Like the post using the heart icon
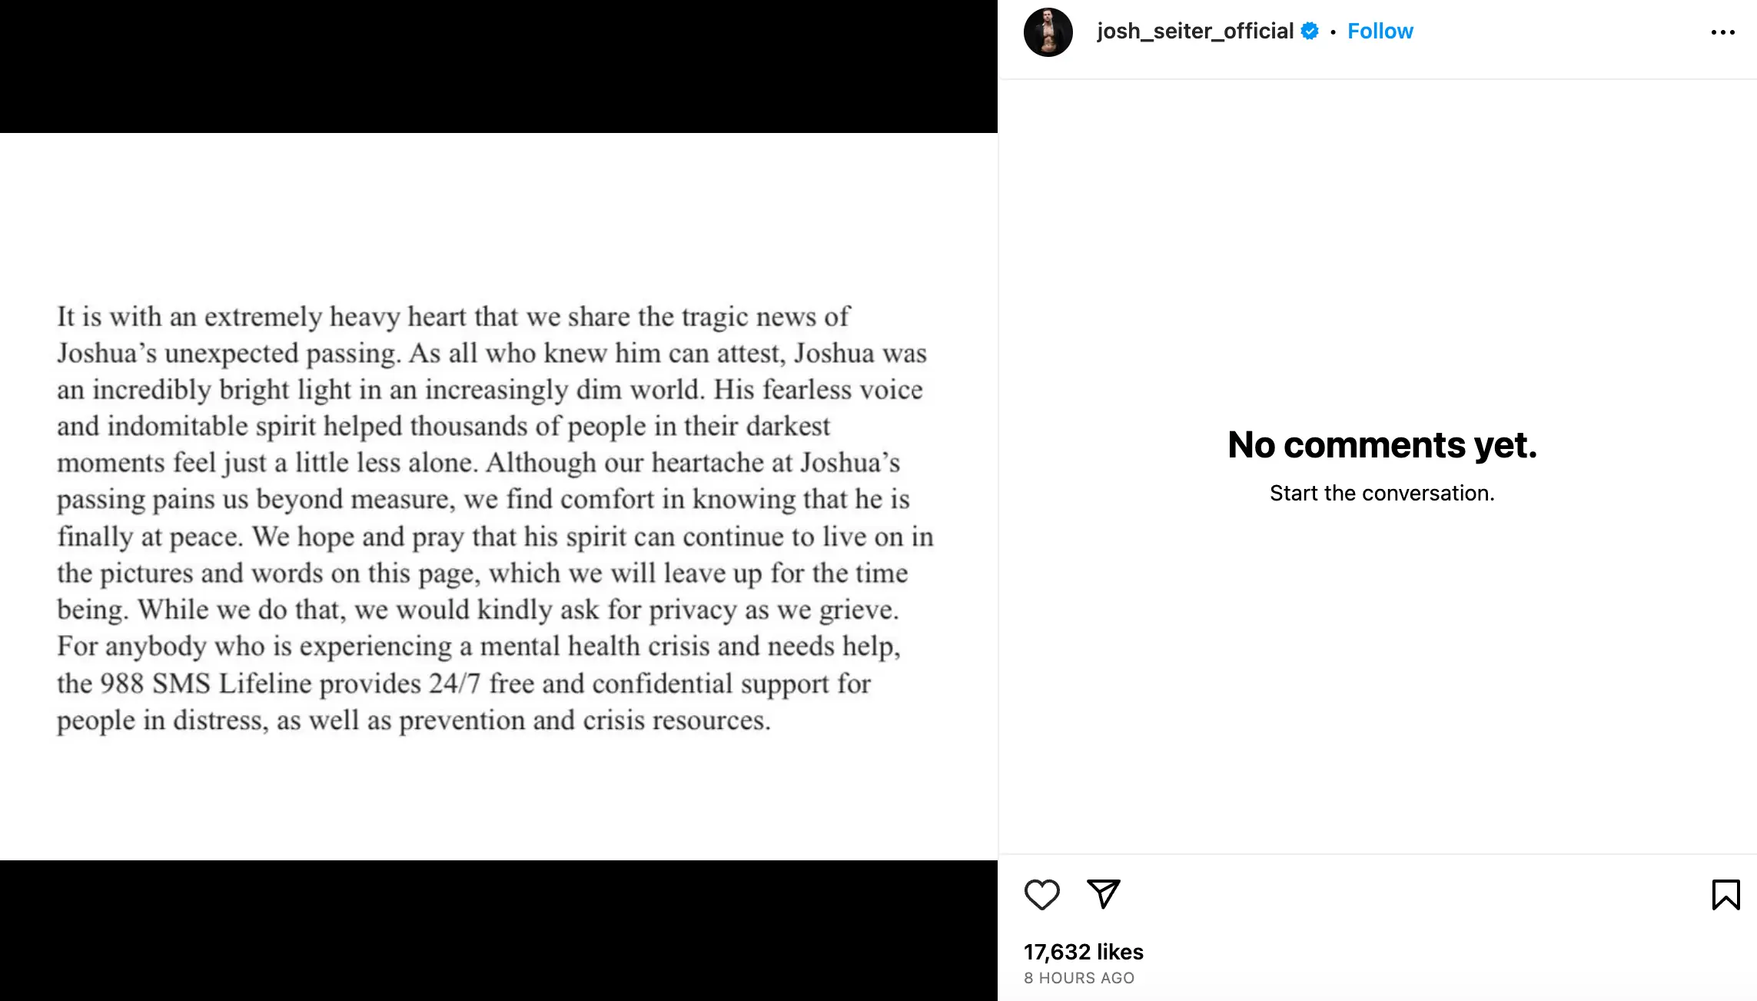This screenshot has width=1757, height=1001. tap(1042, 895)
